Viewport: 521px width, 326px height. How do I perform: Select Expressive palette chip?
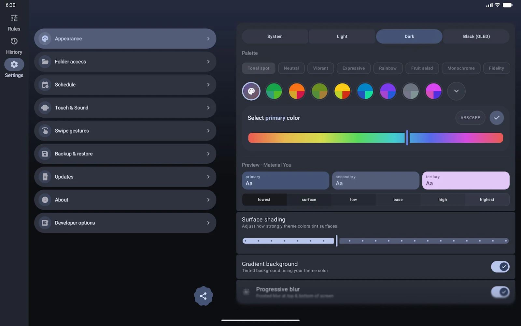pos(354,68)
